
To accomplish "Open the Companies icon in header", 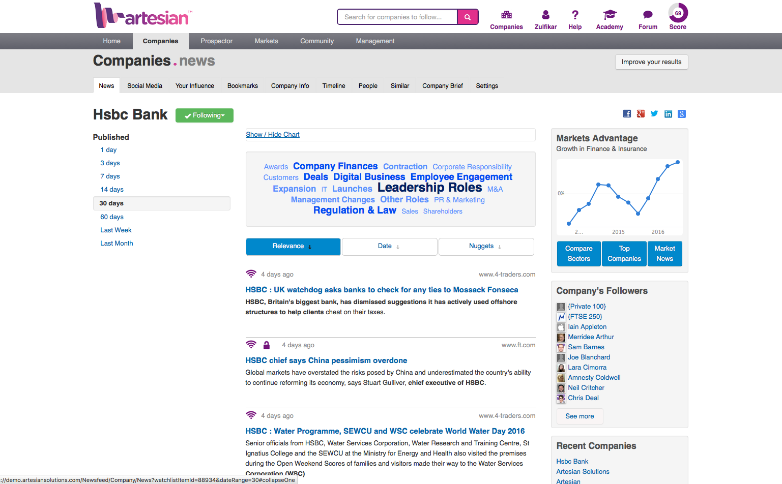I will (x=506, y=15).
